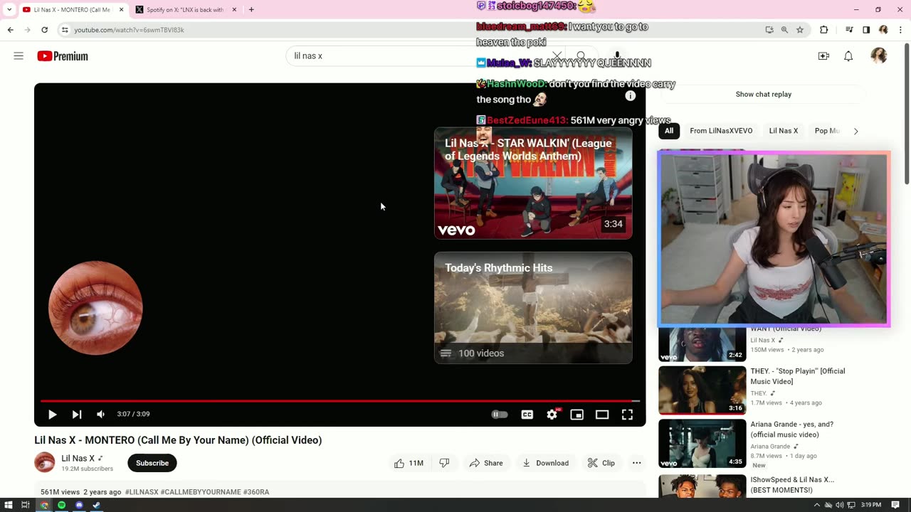Open account profile avatar menu
The width and height of the screenshot is (911, 512).
(x=879, y=56)
